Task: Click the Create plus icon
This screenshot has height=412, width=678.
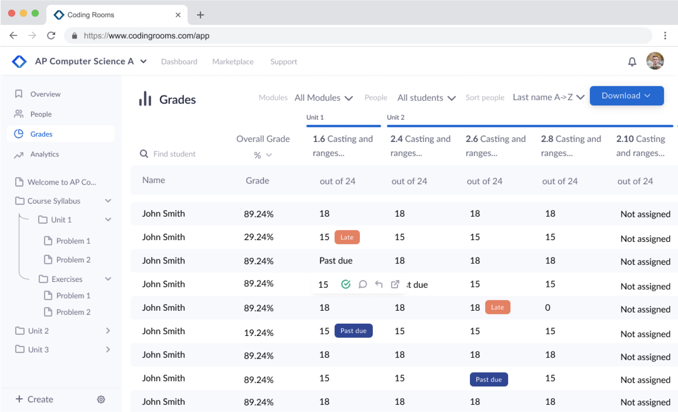Action: (19, 399)
